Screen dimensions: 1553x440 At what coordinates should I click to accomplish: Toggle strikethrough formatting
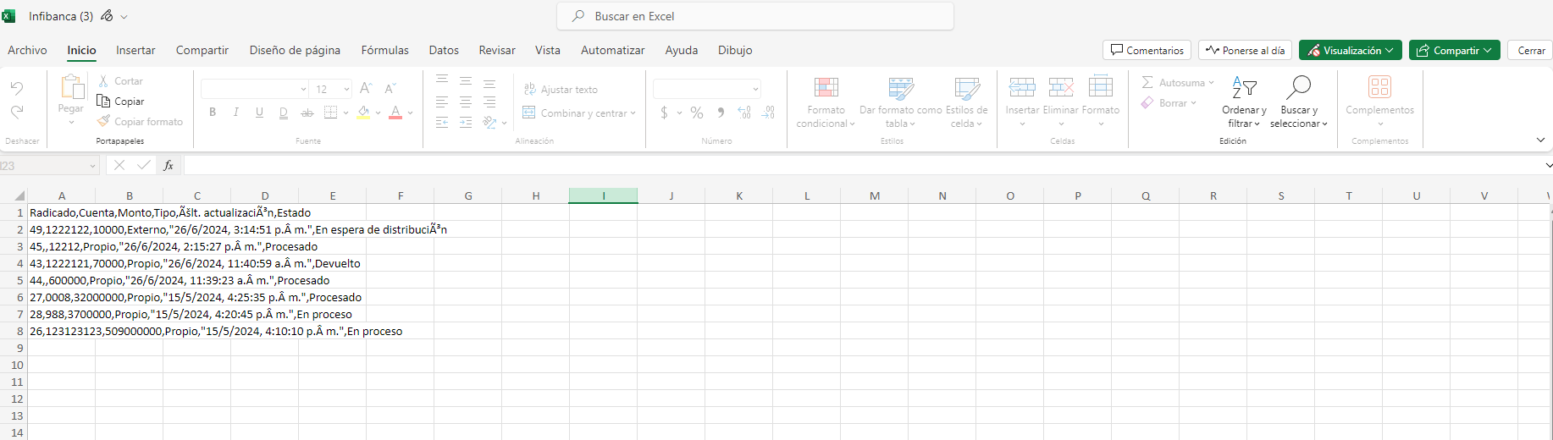[307, 113]
